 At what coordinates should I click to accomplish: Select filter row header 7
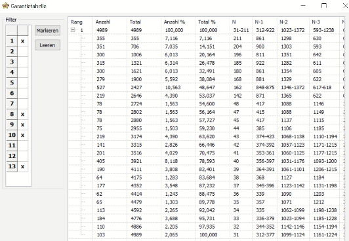[x=12, y=103]
